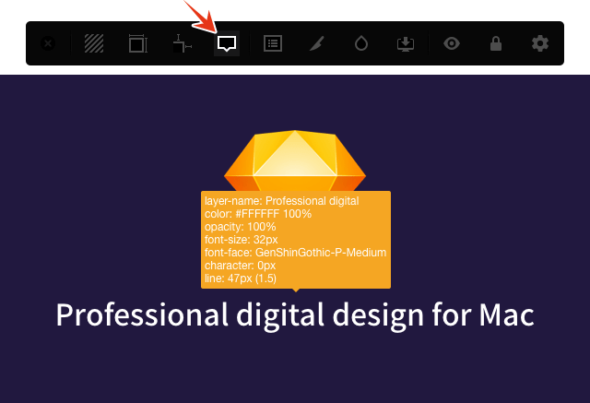The image size is (590, 403).
Task: Click the color #FFFFFF value in tooltip
Action: click(257, 213)
